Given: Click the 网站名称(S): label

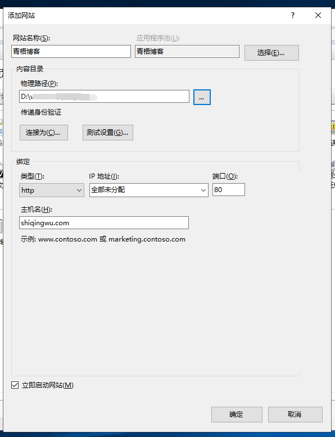Looking at the screenshot, I should pyautogui.click(x=31, y=38).
